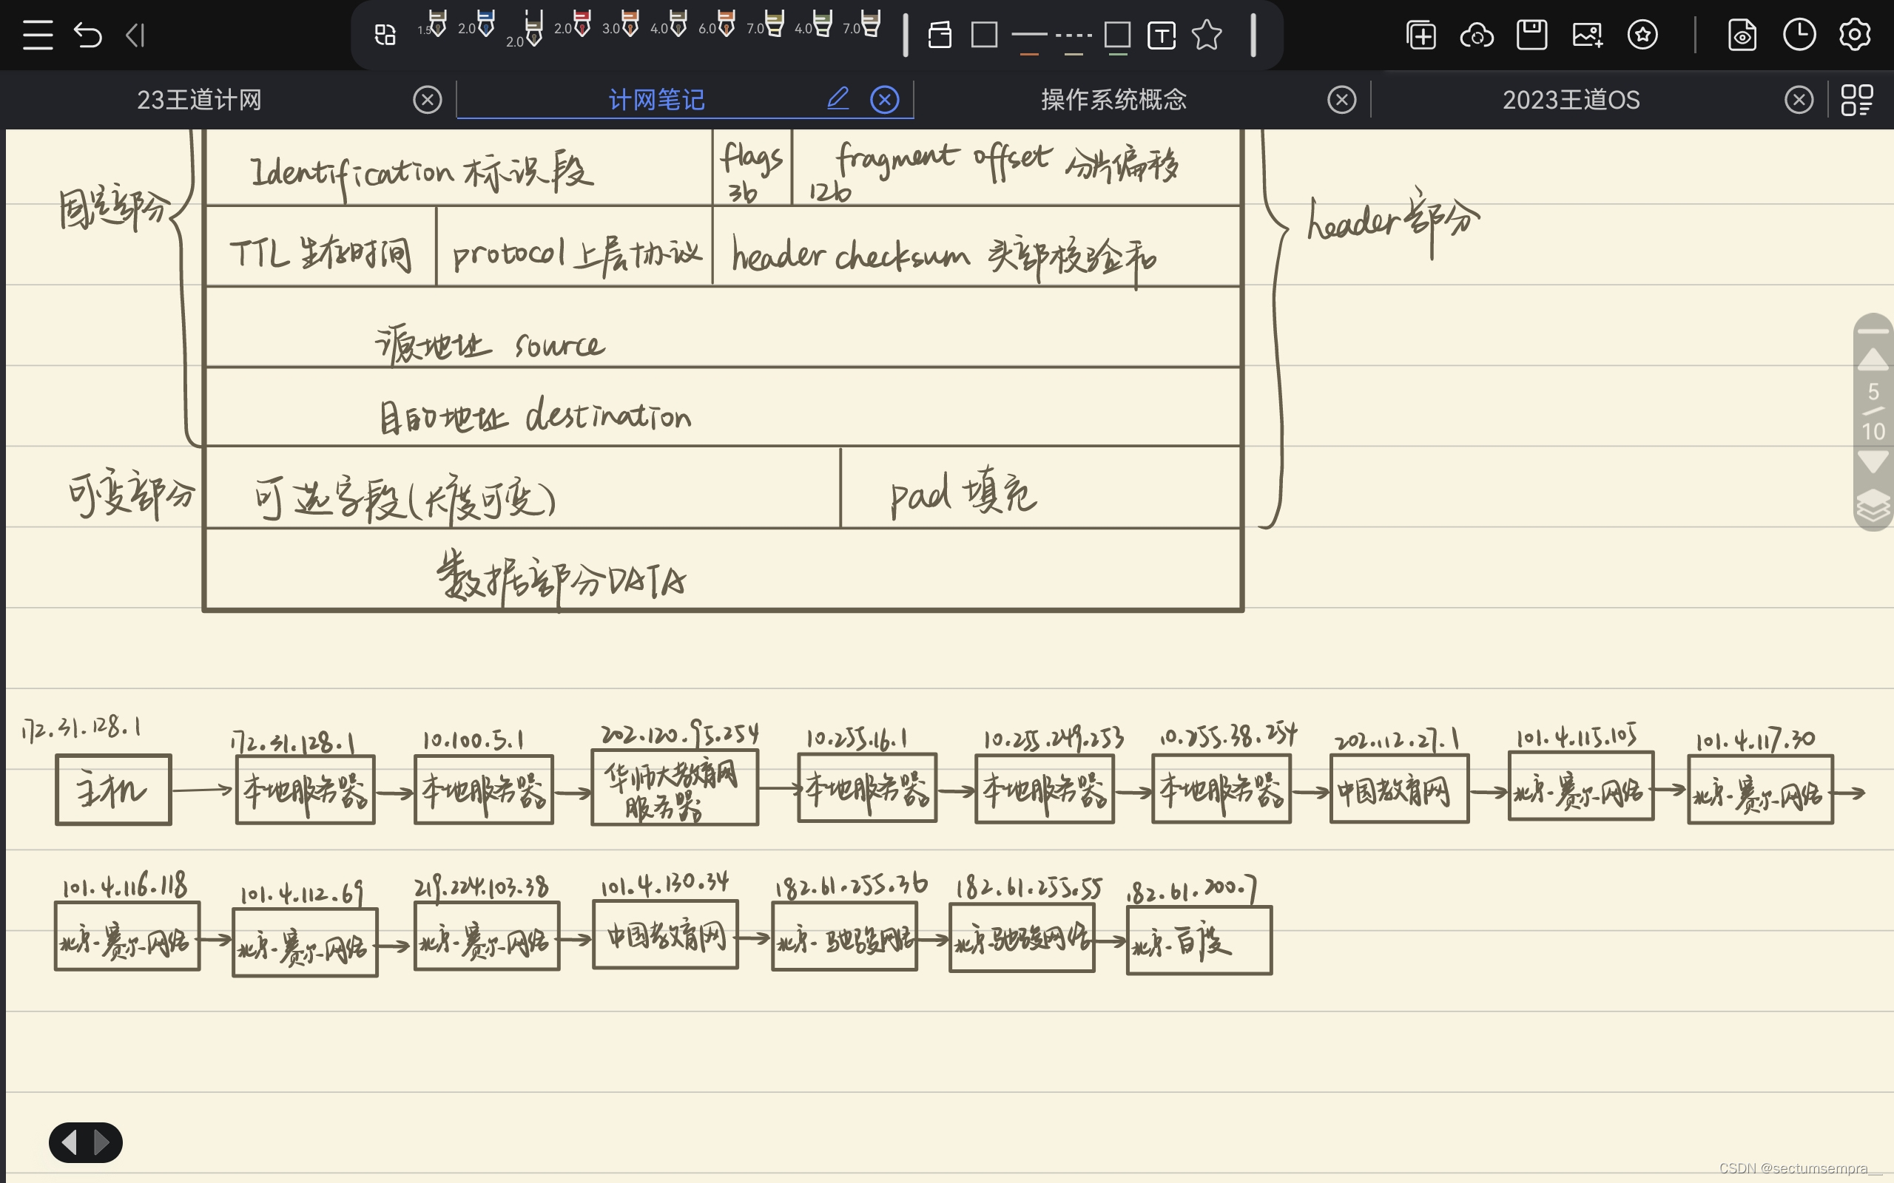Viewport: 1894px width, 1183px height.
Task: Start a cloud sync
Action: pyautogui.click(x=1477, y=35)
